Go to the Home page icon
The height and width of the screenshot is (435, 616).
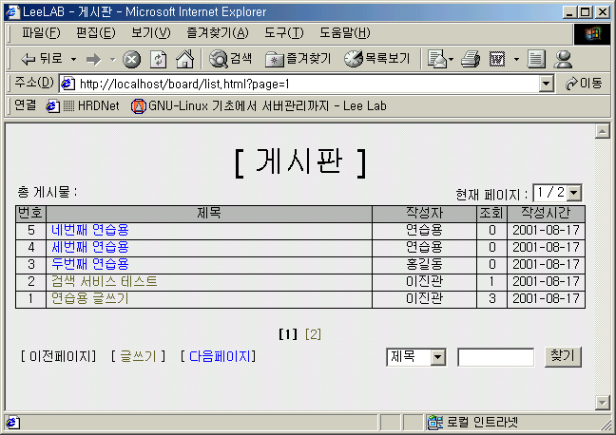pyautogui.click(x=184, y=59)
